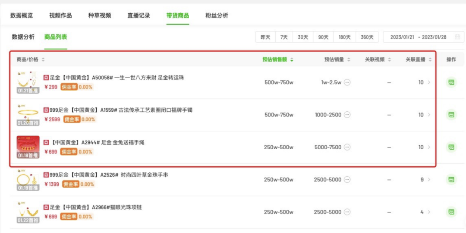The width and height of the screenshot is (466, 233).
Task: Click the green action icon for 金兔送福手绳 row
Action: point(451,147)
